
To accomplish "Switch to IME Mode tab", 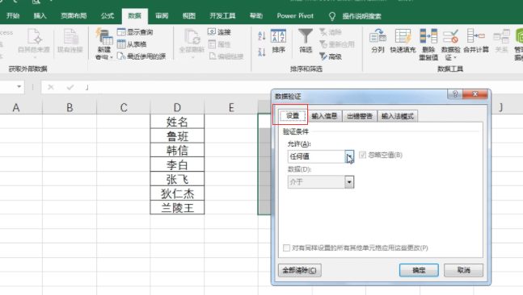I will (398, 116).
